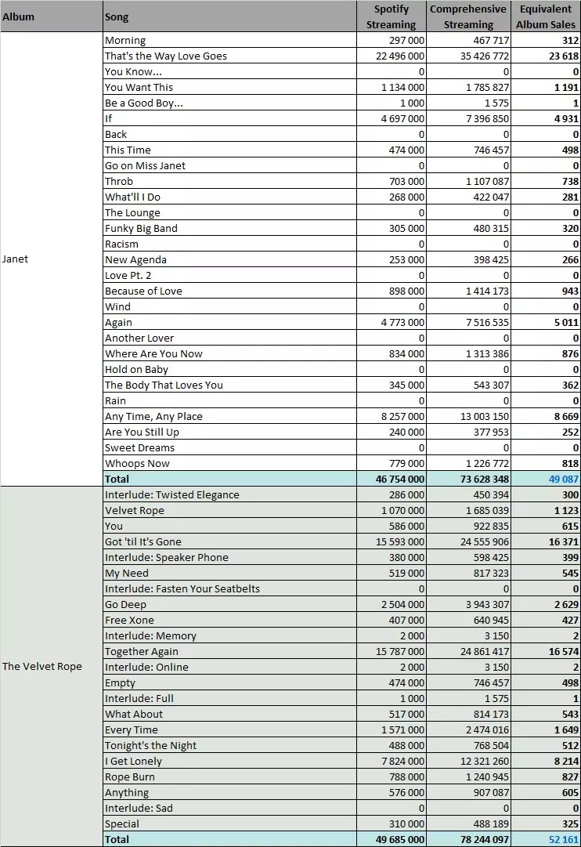Click the 'Free Xone' song cell
Viewport: 581px width, 847px height.
coord(229,620)
